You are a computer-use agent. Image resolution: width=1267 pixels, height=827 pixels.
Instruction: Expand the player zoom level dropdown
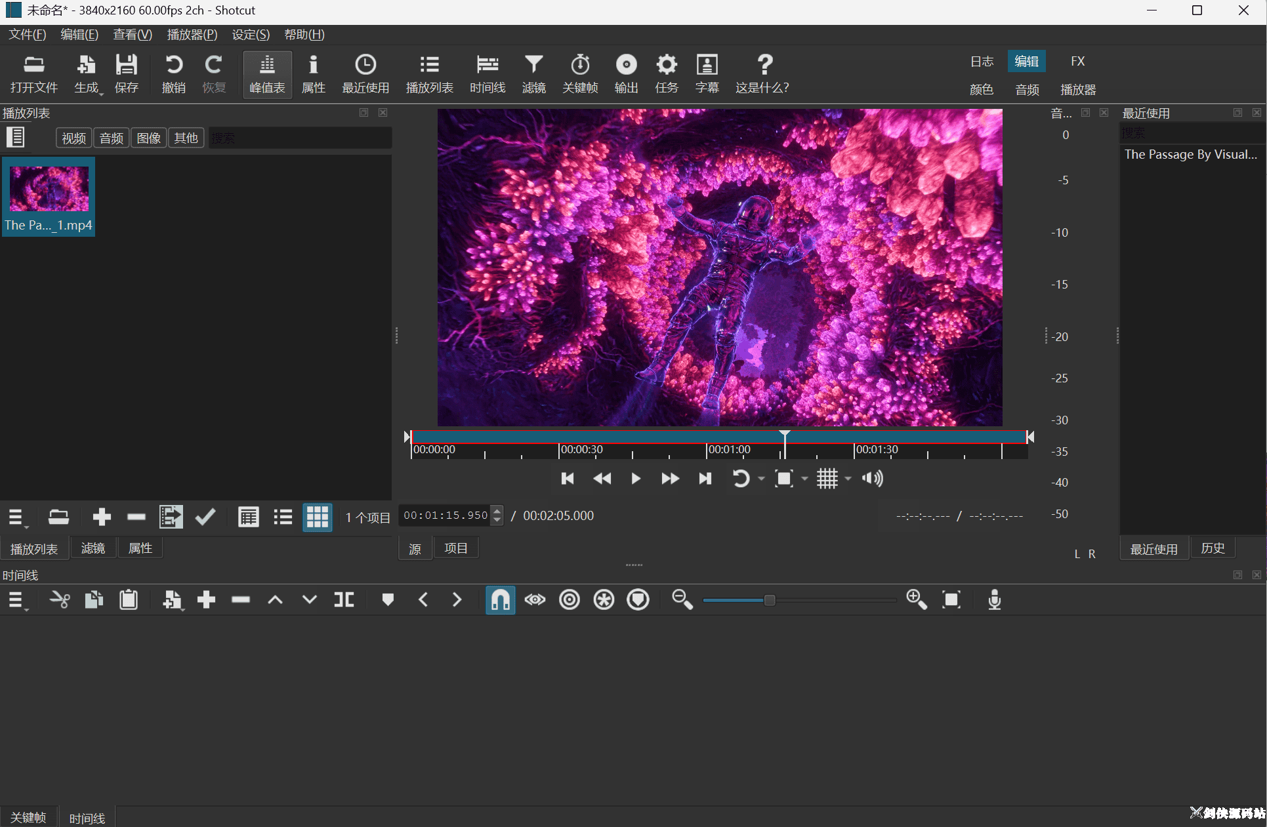pyautogui.click(x=804, y=479)
